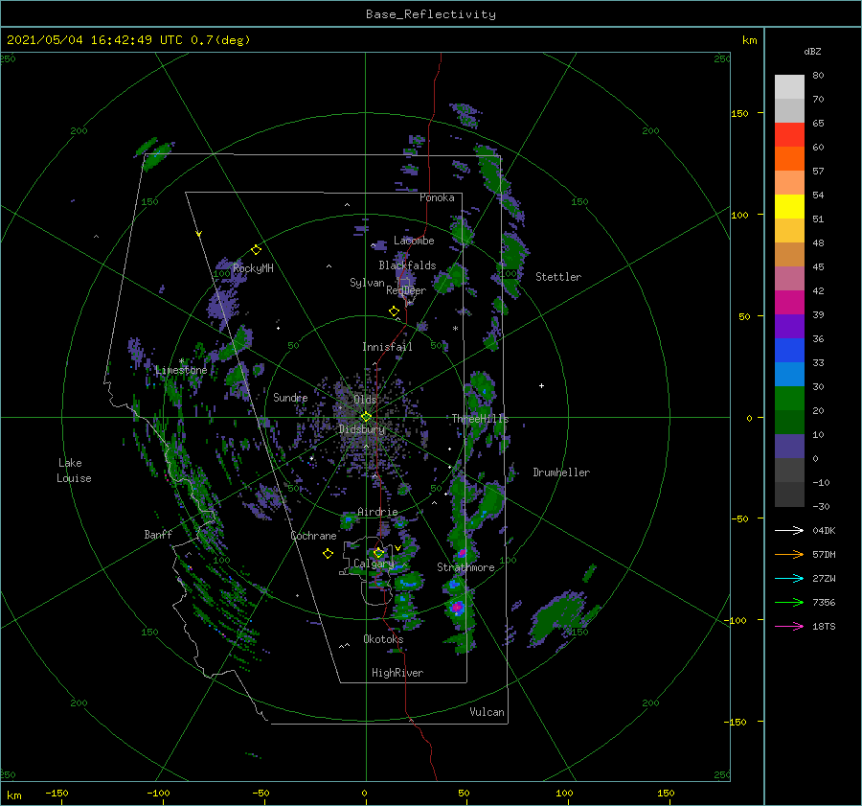The width and height of the screenshot is (862, 806).
Task: Click the Calgary city label
Action: 374,564
